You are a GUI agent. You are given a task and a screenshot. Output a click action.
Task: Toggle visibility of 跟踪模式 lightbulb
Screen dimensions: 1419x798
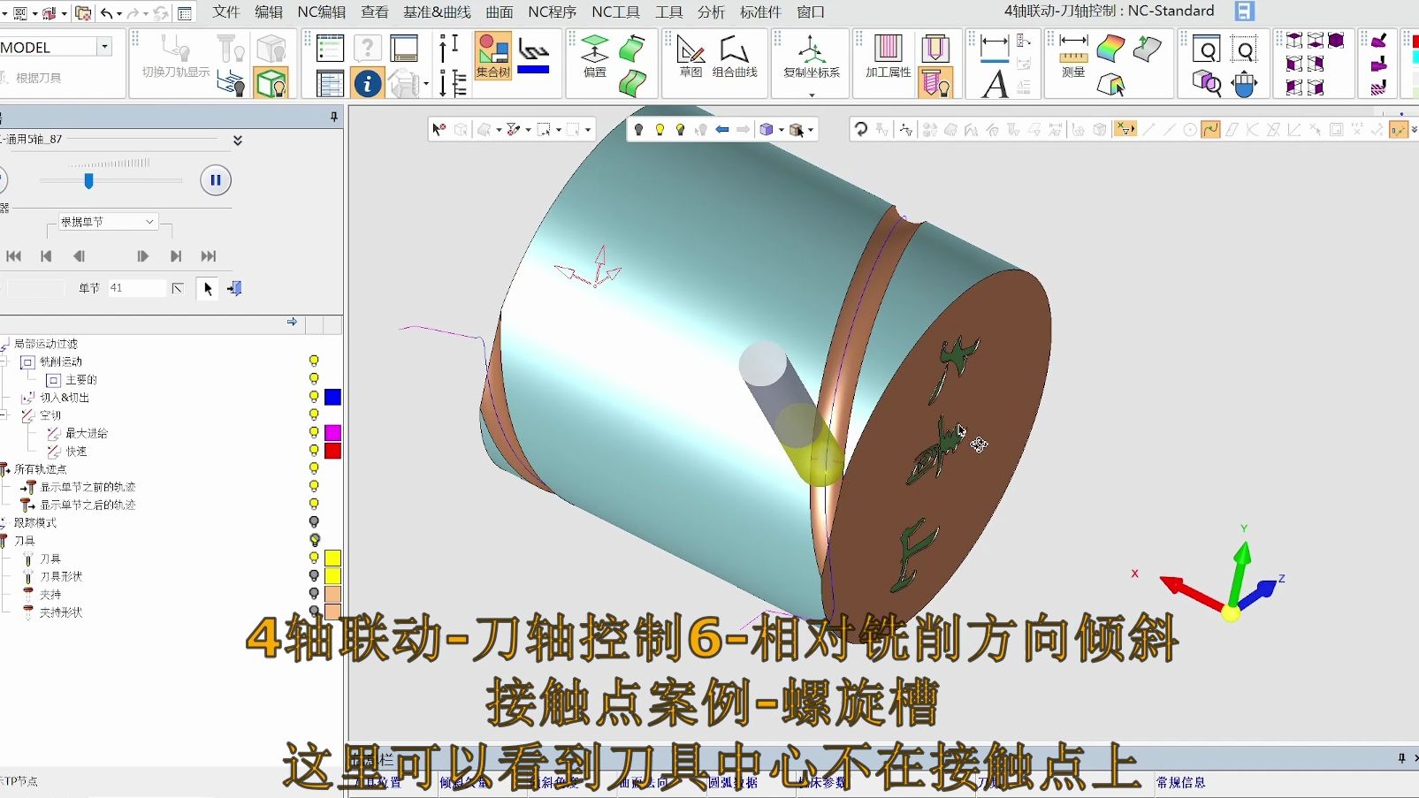coord(315,522)
